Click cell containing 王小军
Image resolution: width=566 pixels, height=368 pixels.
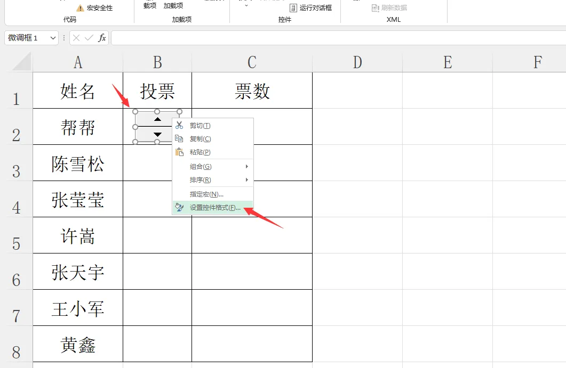78,308
